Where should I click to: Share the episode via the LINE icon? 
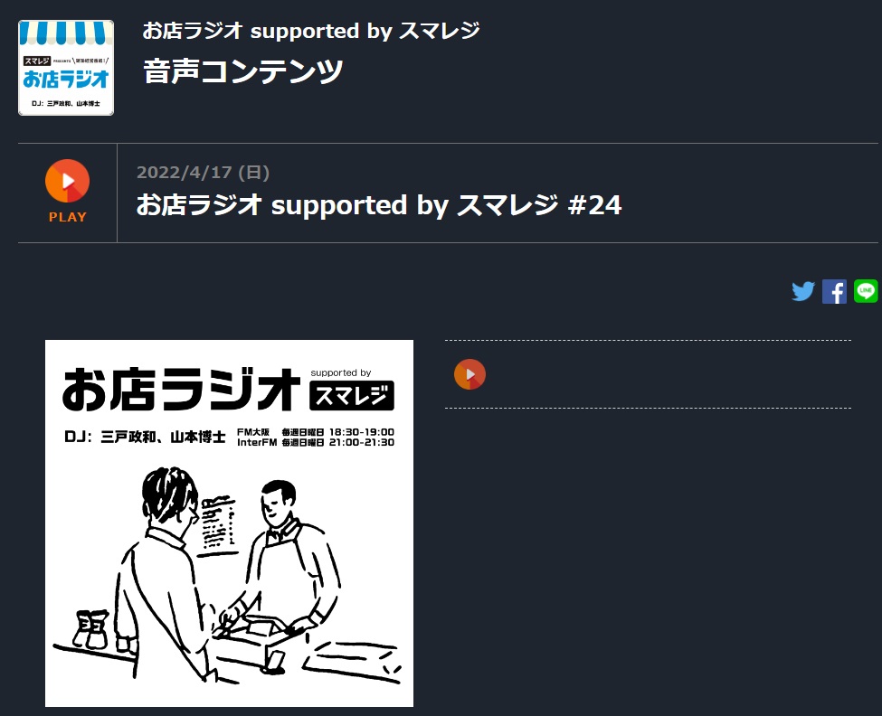point(866,291)
